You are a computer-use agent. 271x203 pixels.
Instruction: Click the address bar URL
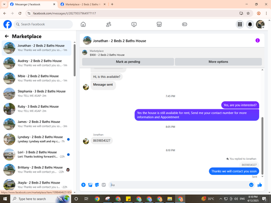[x=64, y=14]
